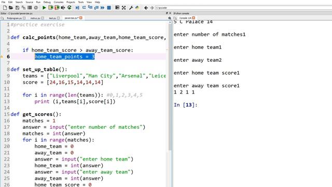Click "score = [24,16,15,14,14,14]" line
The image size is (332, 187).
coord(63,82)
